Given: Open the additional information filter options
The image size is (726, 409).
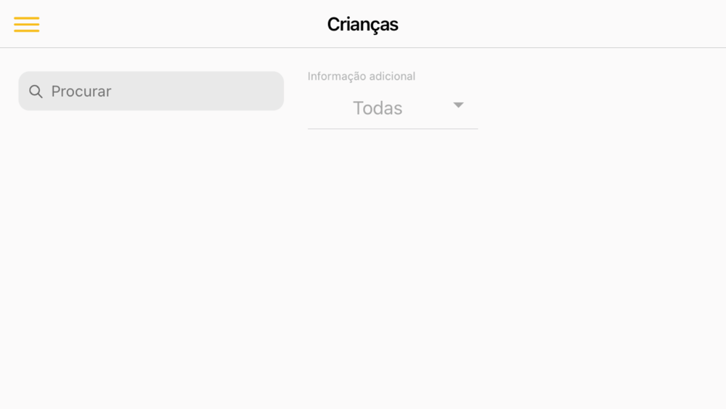Looking at the screenshot, I should (x=393, y=108).
